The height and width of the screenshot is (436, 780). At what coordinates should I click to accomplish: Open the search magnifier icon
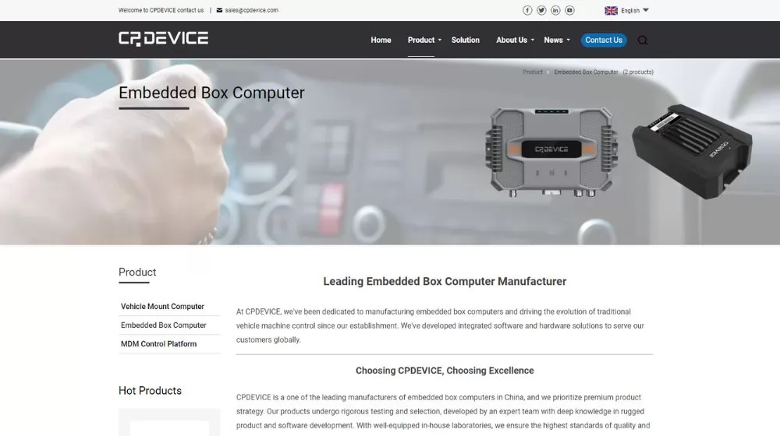[642, 40]
